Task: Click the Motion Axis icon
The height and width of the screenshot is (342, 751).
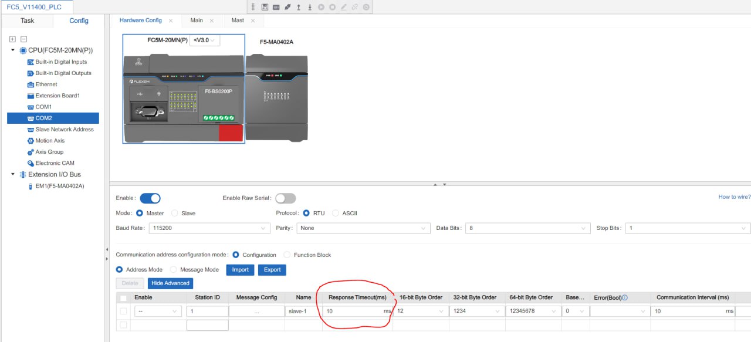Action: [31, 141]
